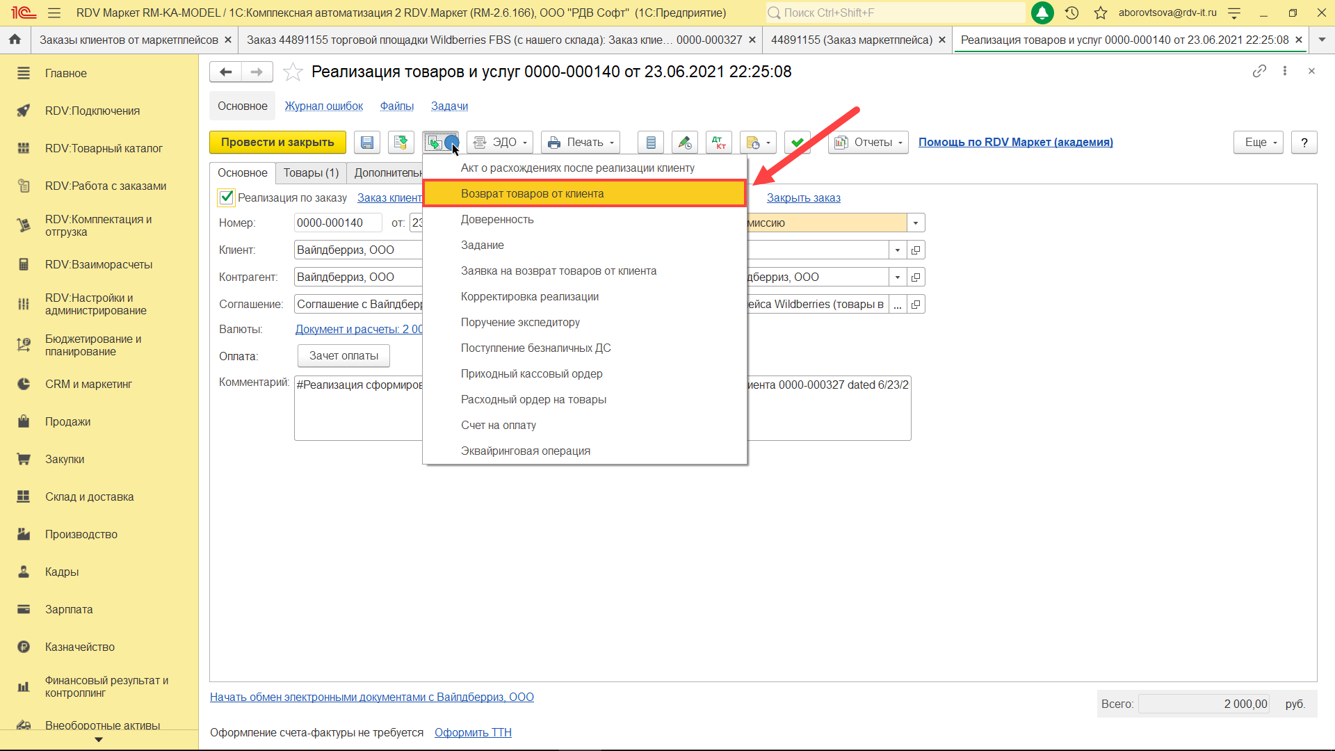The height and width of the screenshot is (751, 1335).
Task: Click the Дт/Кт accounting entries icon
Action: (x=718, y=143)
